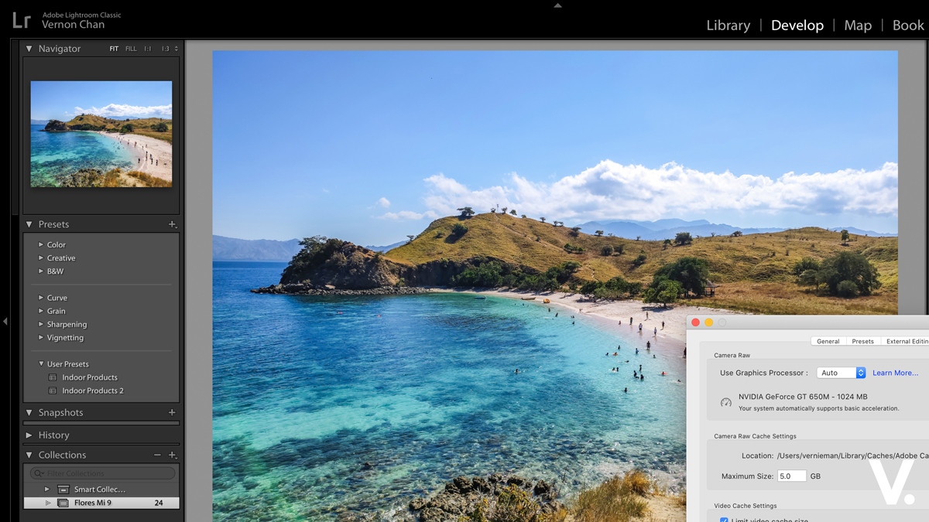Screen dimensions: 929x522
Task: Expand the Color preset group
Action: coord(41,244)
